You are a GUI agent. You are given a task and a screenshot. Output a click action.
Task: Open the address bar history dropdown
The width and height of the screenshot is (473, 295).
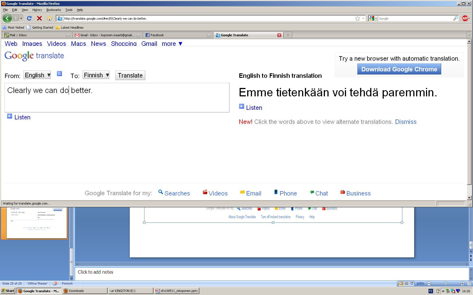[363, 18]
